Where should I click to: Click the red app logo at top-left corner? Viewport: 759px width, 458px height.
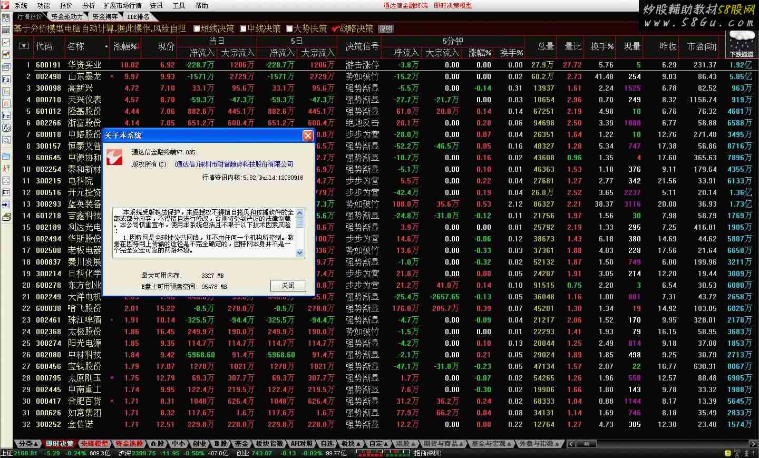pos(5,5)
